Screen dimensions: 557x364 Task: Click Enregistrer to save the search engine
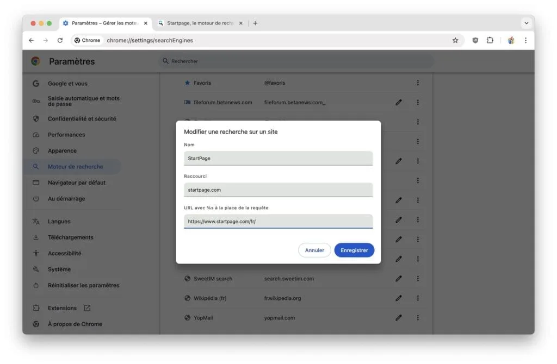pyautogui.click(x=354, y=250)
